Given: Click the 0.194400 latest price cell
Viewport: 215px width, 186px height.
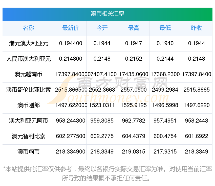Looking at the screenshot, I should tap(71, 43).
